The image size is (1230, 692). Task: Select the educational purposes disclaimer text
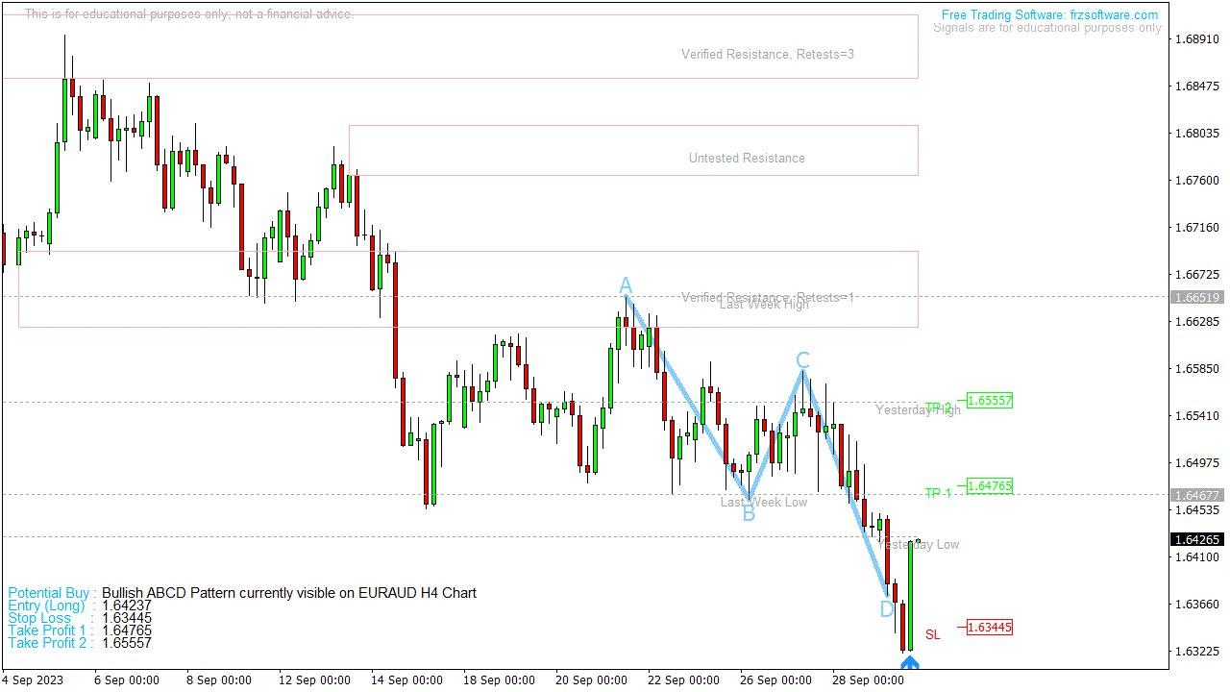(x=189, y=14)
